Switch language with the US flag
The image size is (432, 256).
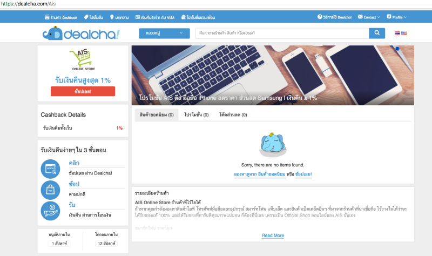pyautogui.click(x=403, y=33)
